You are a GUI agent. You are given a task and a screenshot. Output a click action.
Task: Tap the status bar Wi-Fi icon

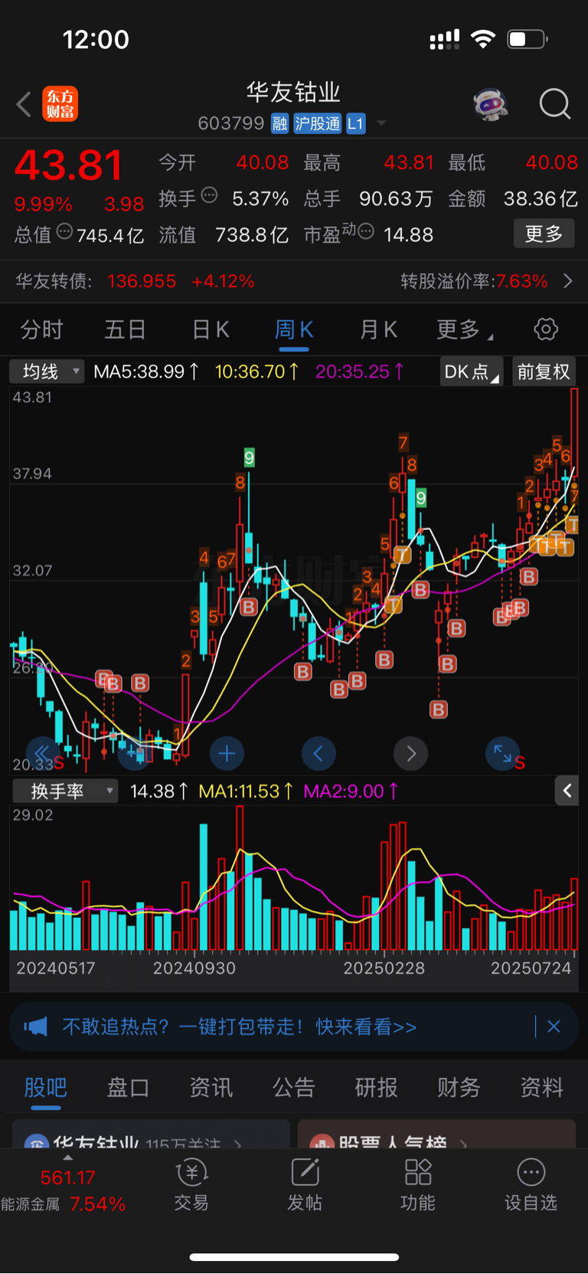click(x=483, y=39)
